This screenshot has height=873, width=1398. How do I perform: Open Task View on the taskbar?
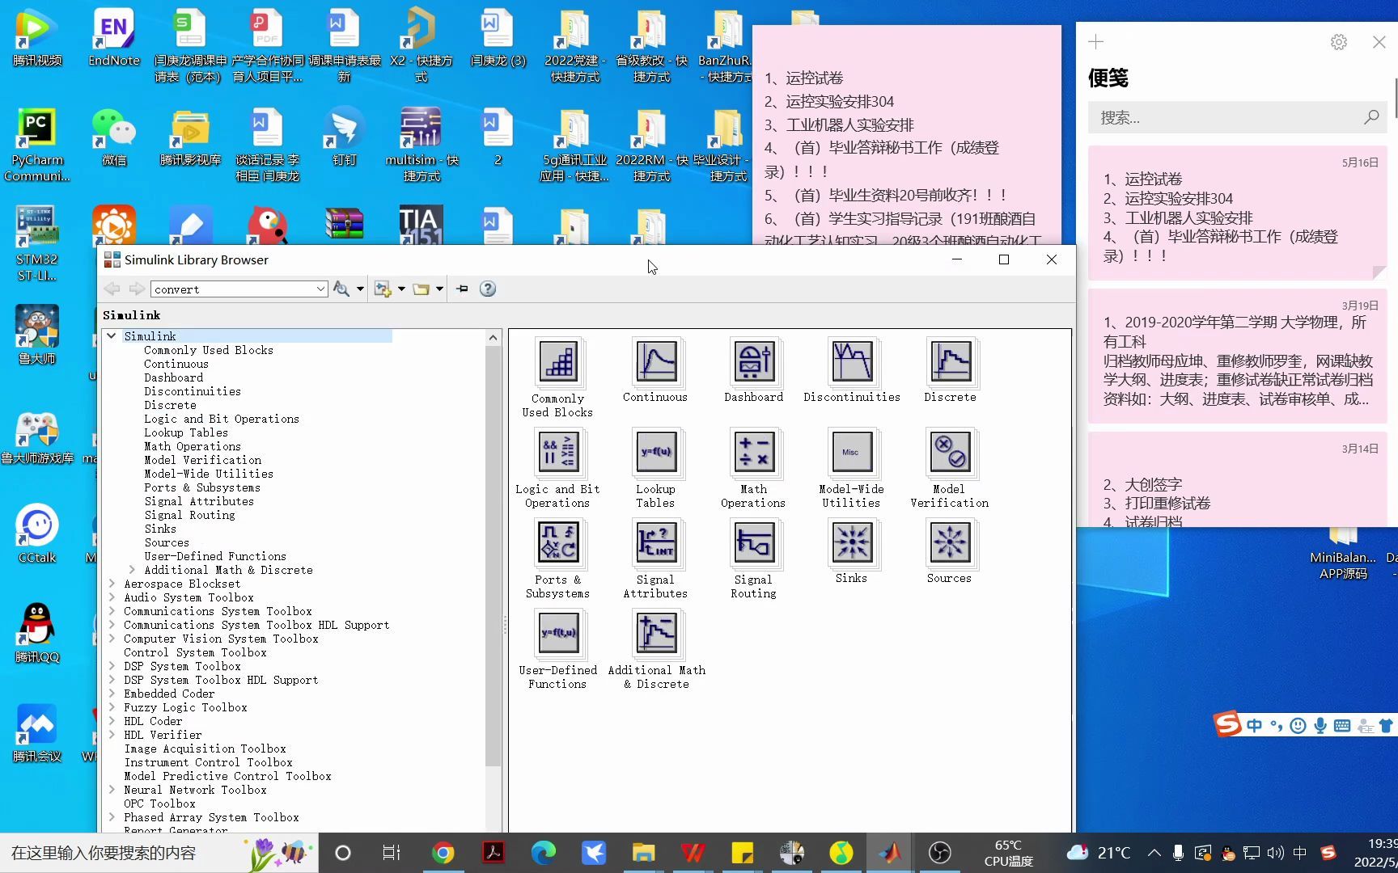click(x=392, y=853)
